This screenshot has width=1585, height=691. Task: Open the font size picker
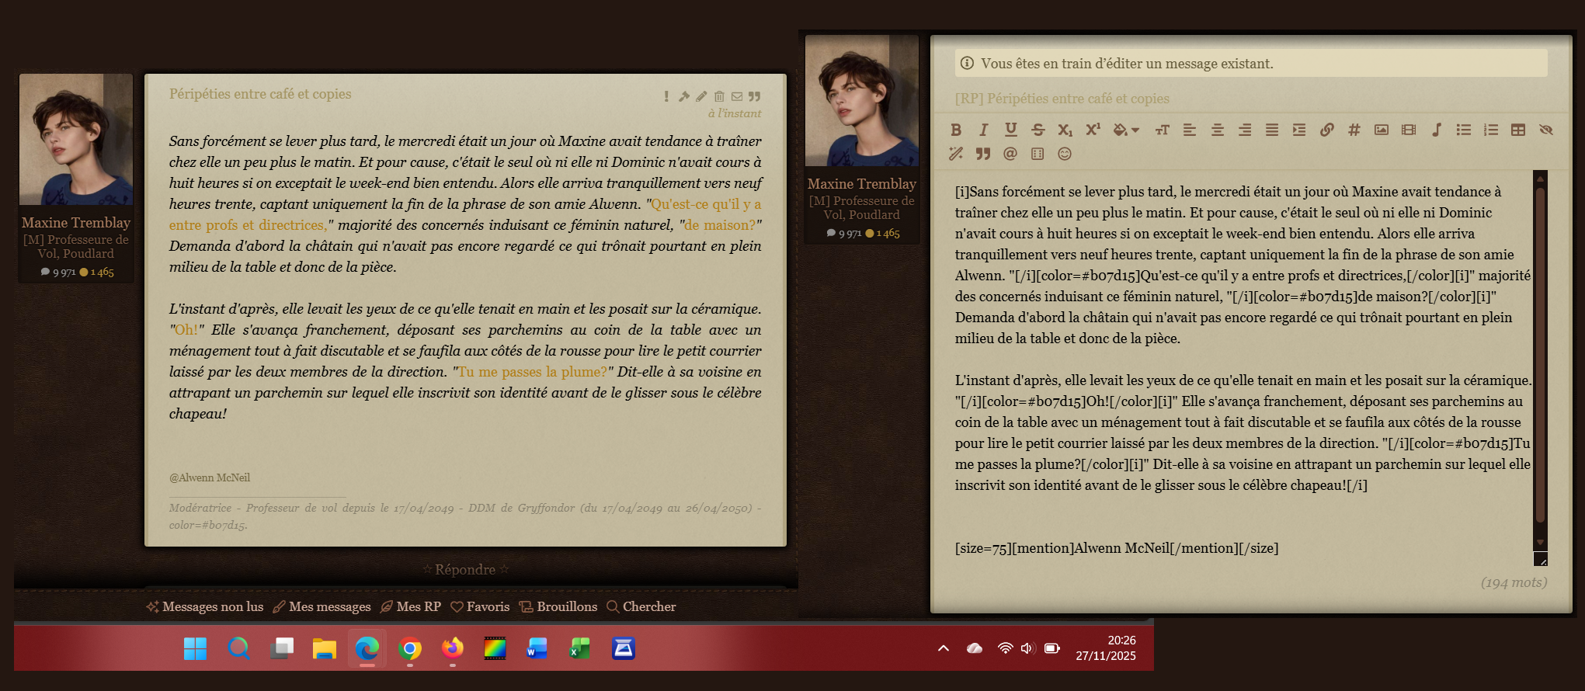coord(1162,130)
